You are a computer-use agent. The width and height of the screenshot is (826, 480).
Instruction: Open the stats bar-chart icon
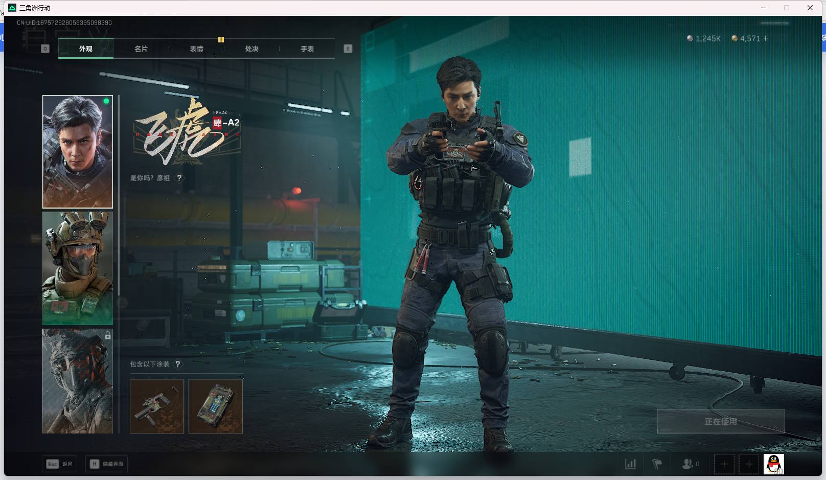pyautogui.click(x=631, y=464)
